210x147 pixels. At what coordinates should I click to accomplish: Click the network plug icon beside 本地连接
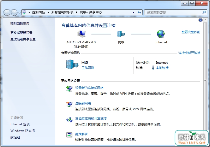[x=153, y=68]
